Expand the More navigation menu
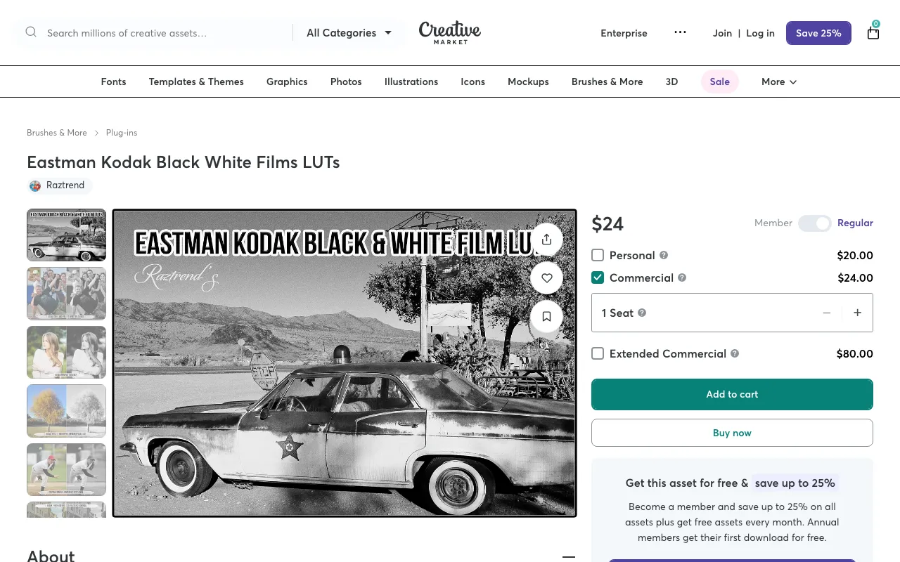The width and height of the screenshot is (900, 562). [779, 81]
